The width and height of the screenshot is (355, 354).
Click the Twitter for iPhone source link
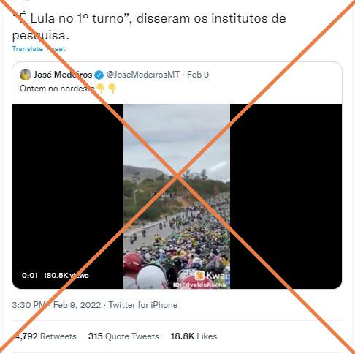point(143,305)
